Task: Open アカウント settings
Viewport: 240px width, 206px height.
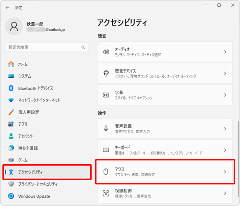Action: tap(47, 136)
